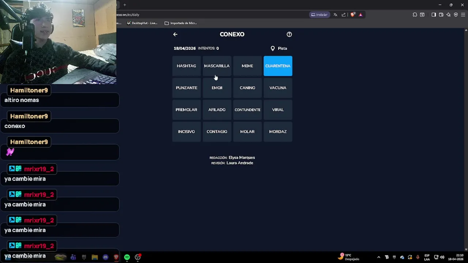
Task: Open Brave browser taskbar icon
Action: pos(116,257)
